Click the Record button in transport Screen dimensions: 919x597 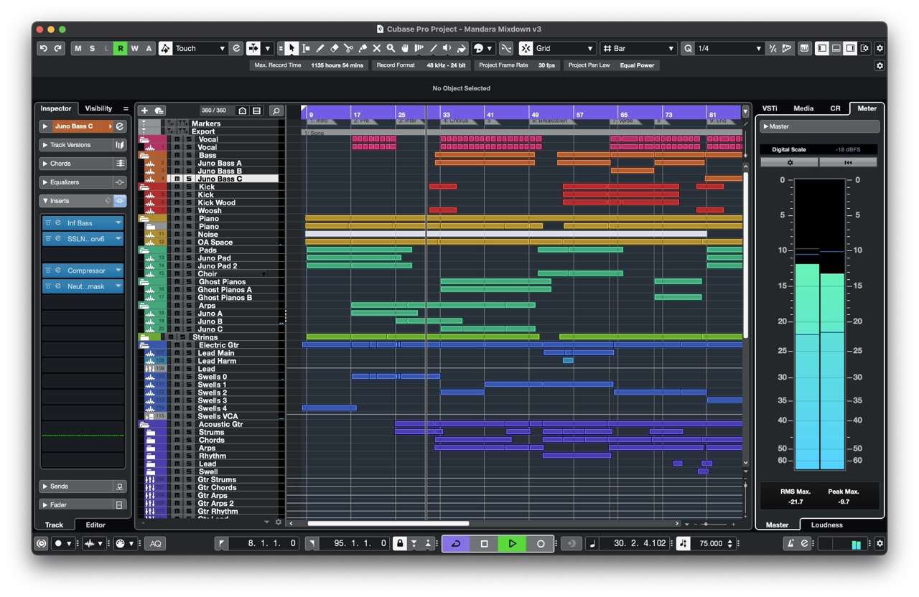541,544
